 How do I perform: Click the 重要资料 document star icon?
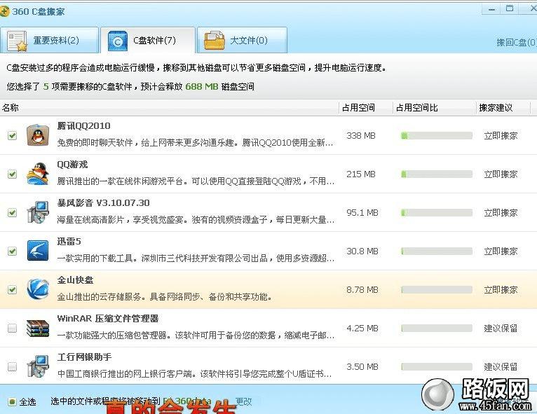17,41
